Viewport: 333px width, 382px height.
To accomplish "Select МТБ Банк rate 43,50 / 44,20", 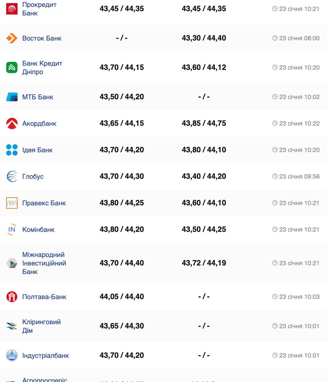I will click(x=122, y=97).
